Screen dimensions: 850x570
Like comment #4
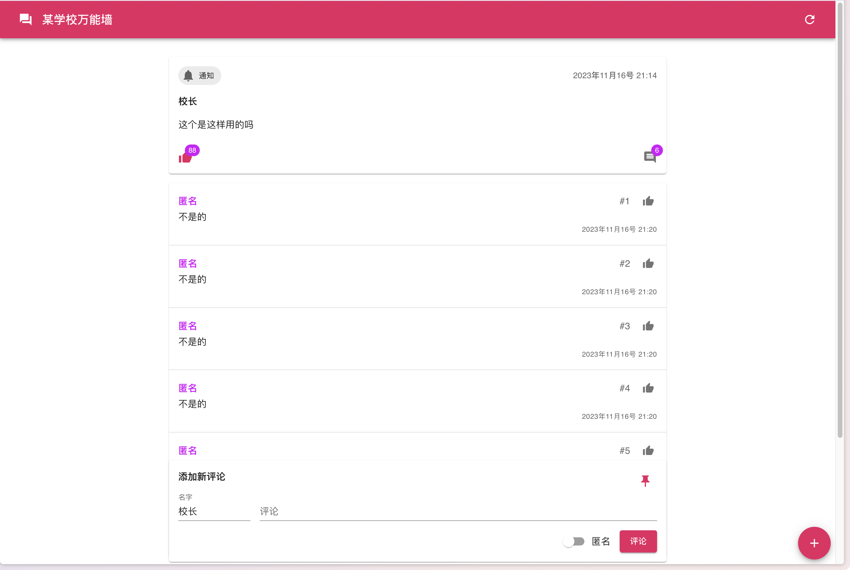(x=648, y=388)
